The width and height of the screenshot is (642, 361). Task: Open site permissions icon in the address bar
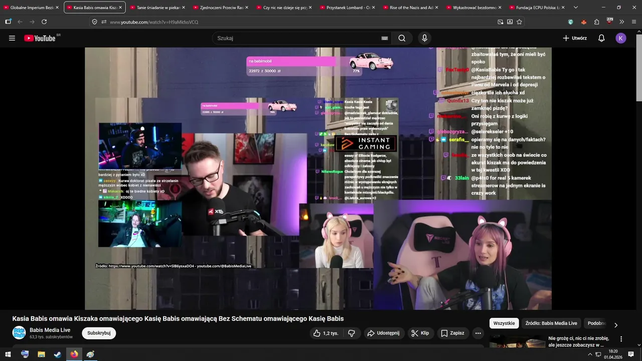point(104,22)
